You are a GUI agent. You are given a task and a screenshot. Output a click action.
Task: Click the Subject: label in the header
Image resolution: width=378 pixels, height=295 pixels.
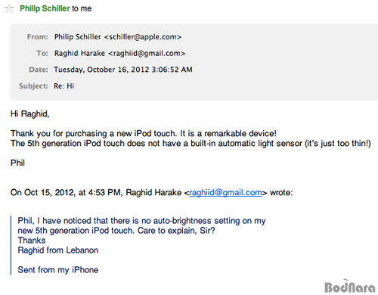click(33, 86)
